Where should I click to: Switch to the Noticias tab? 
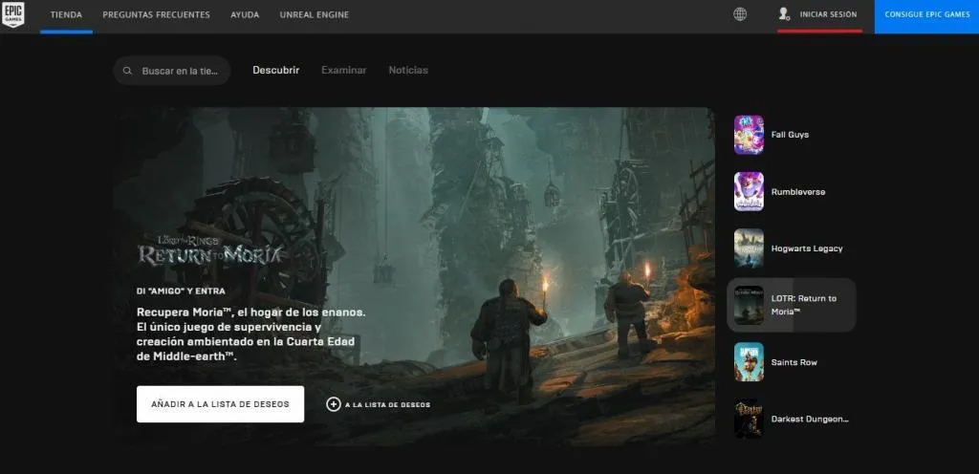pos(408,71)
